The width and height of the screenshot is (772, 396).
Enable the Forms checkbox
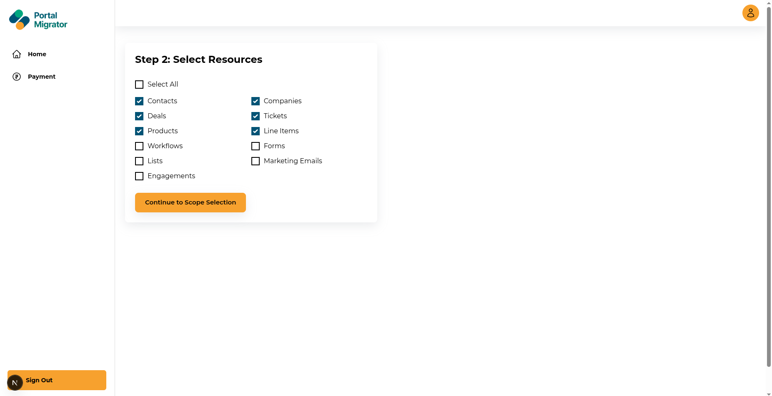[256, 146]
